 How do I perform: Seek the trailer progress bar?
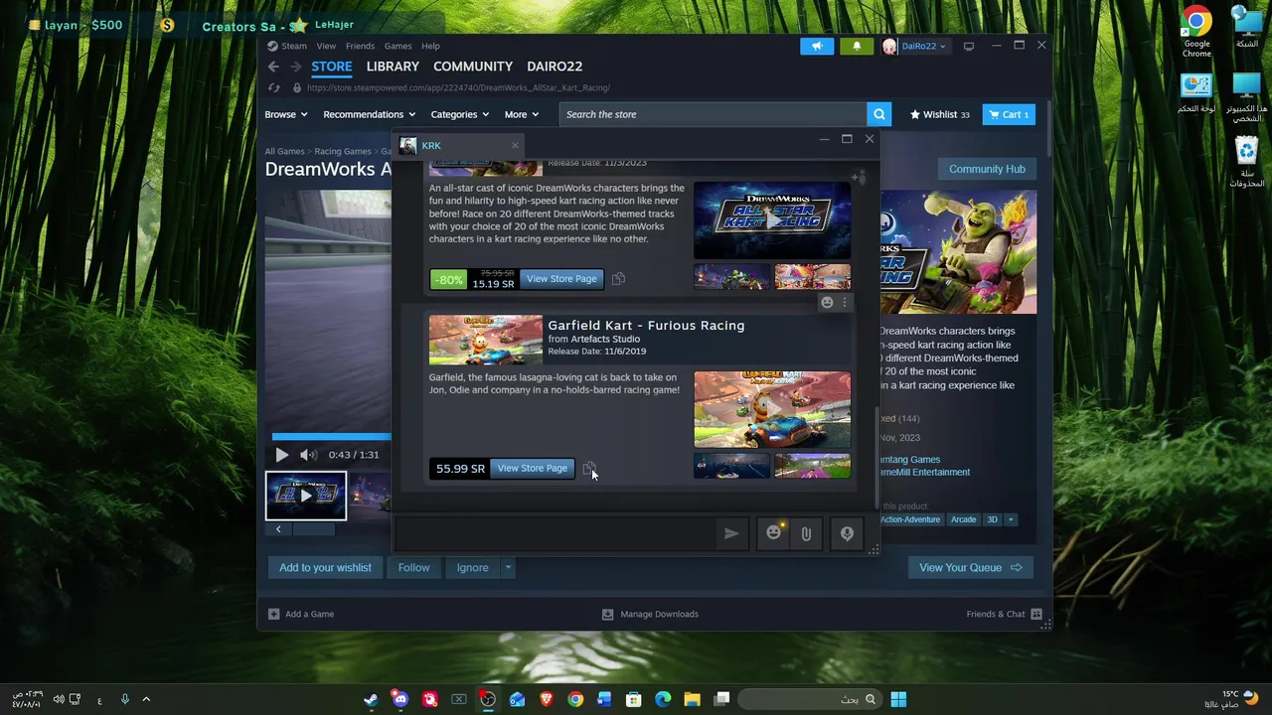(x=332, y=436)
